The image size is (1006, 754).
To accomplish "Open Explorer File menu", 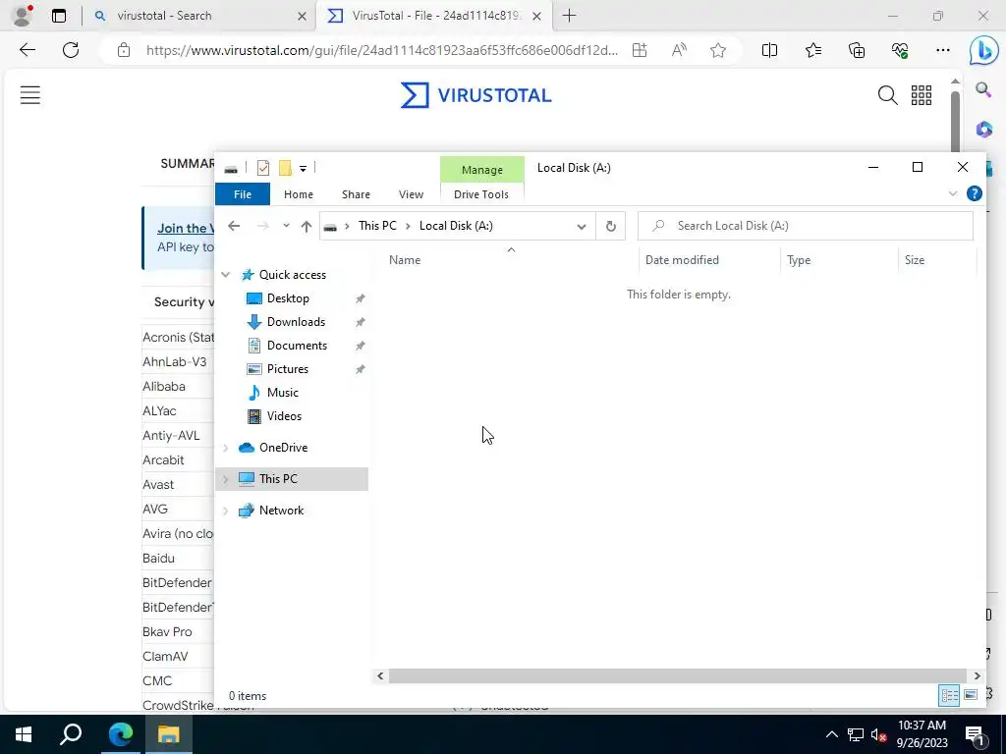I will coord(243,194).
